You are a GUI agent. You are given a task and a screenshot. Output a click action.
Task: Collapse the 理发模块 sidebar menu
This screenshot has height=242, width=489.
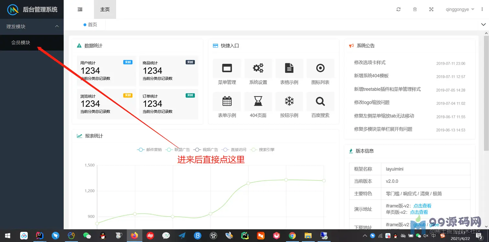[32, 26]
